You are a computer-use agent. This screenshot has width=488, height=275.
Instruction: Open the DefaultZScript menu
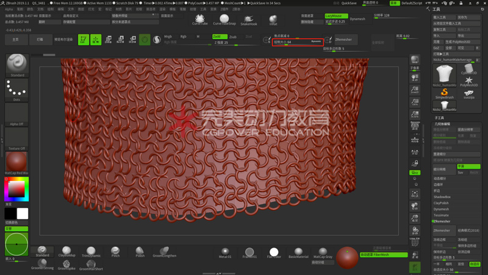412,3
